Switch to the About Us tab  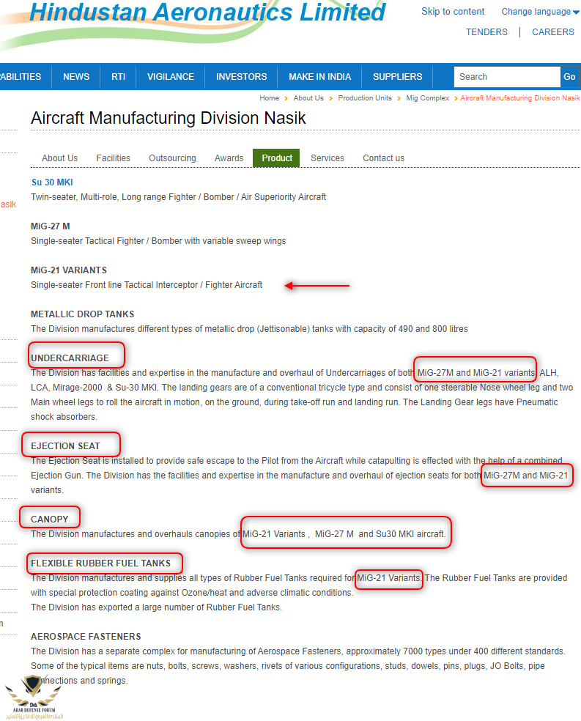(x=59, y=158)
